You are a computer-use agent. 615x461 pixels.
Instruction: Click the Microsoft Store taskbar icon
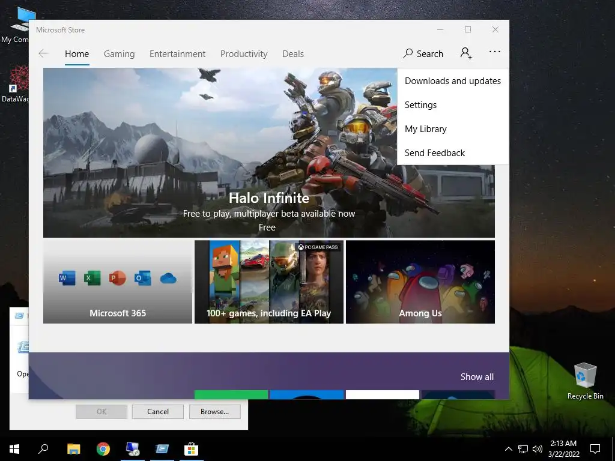coord(192,449)
